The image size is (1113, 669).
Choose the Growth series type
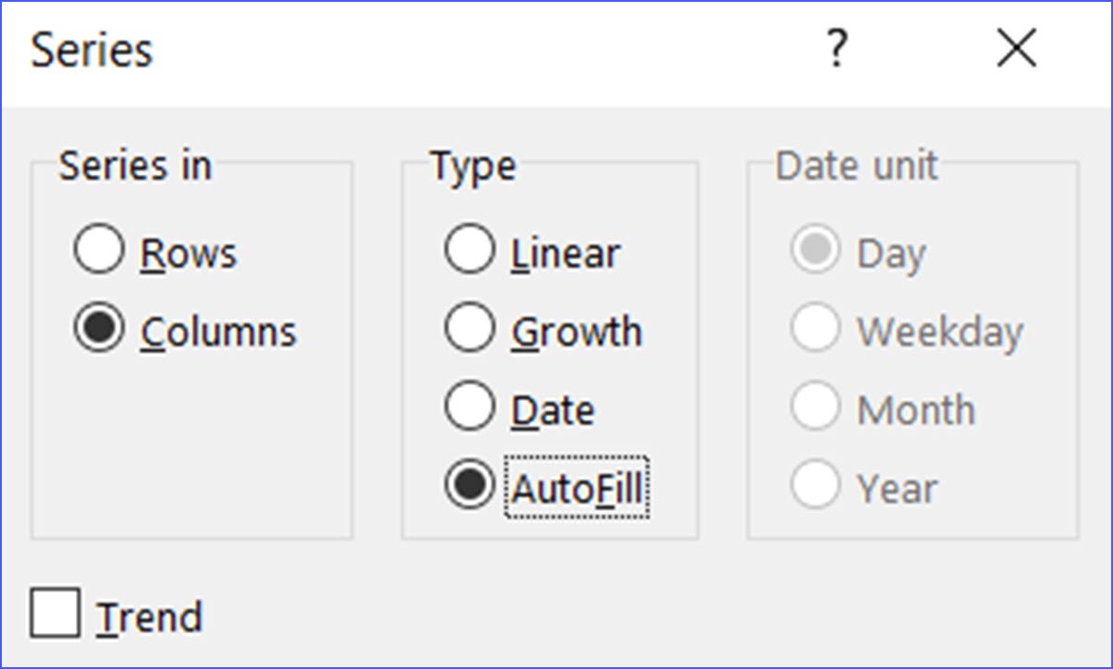pos(471,328)
